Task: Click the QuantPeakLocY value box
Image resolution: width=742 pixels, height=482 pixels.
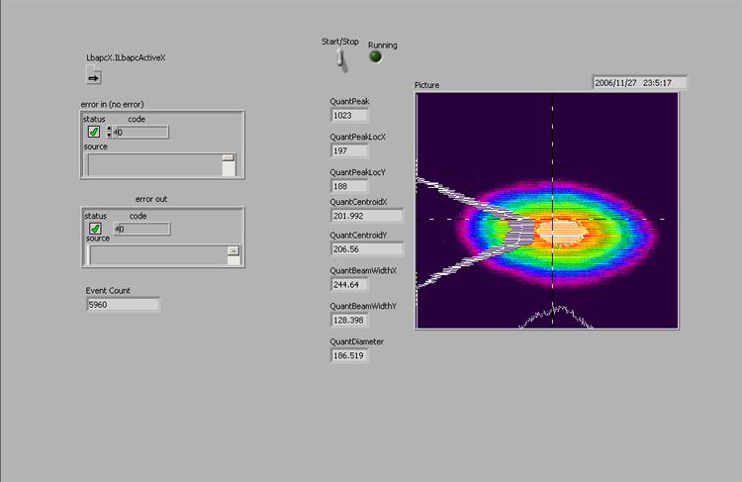Action: [x=349, y=186]
